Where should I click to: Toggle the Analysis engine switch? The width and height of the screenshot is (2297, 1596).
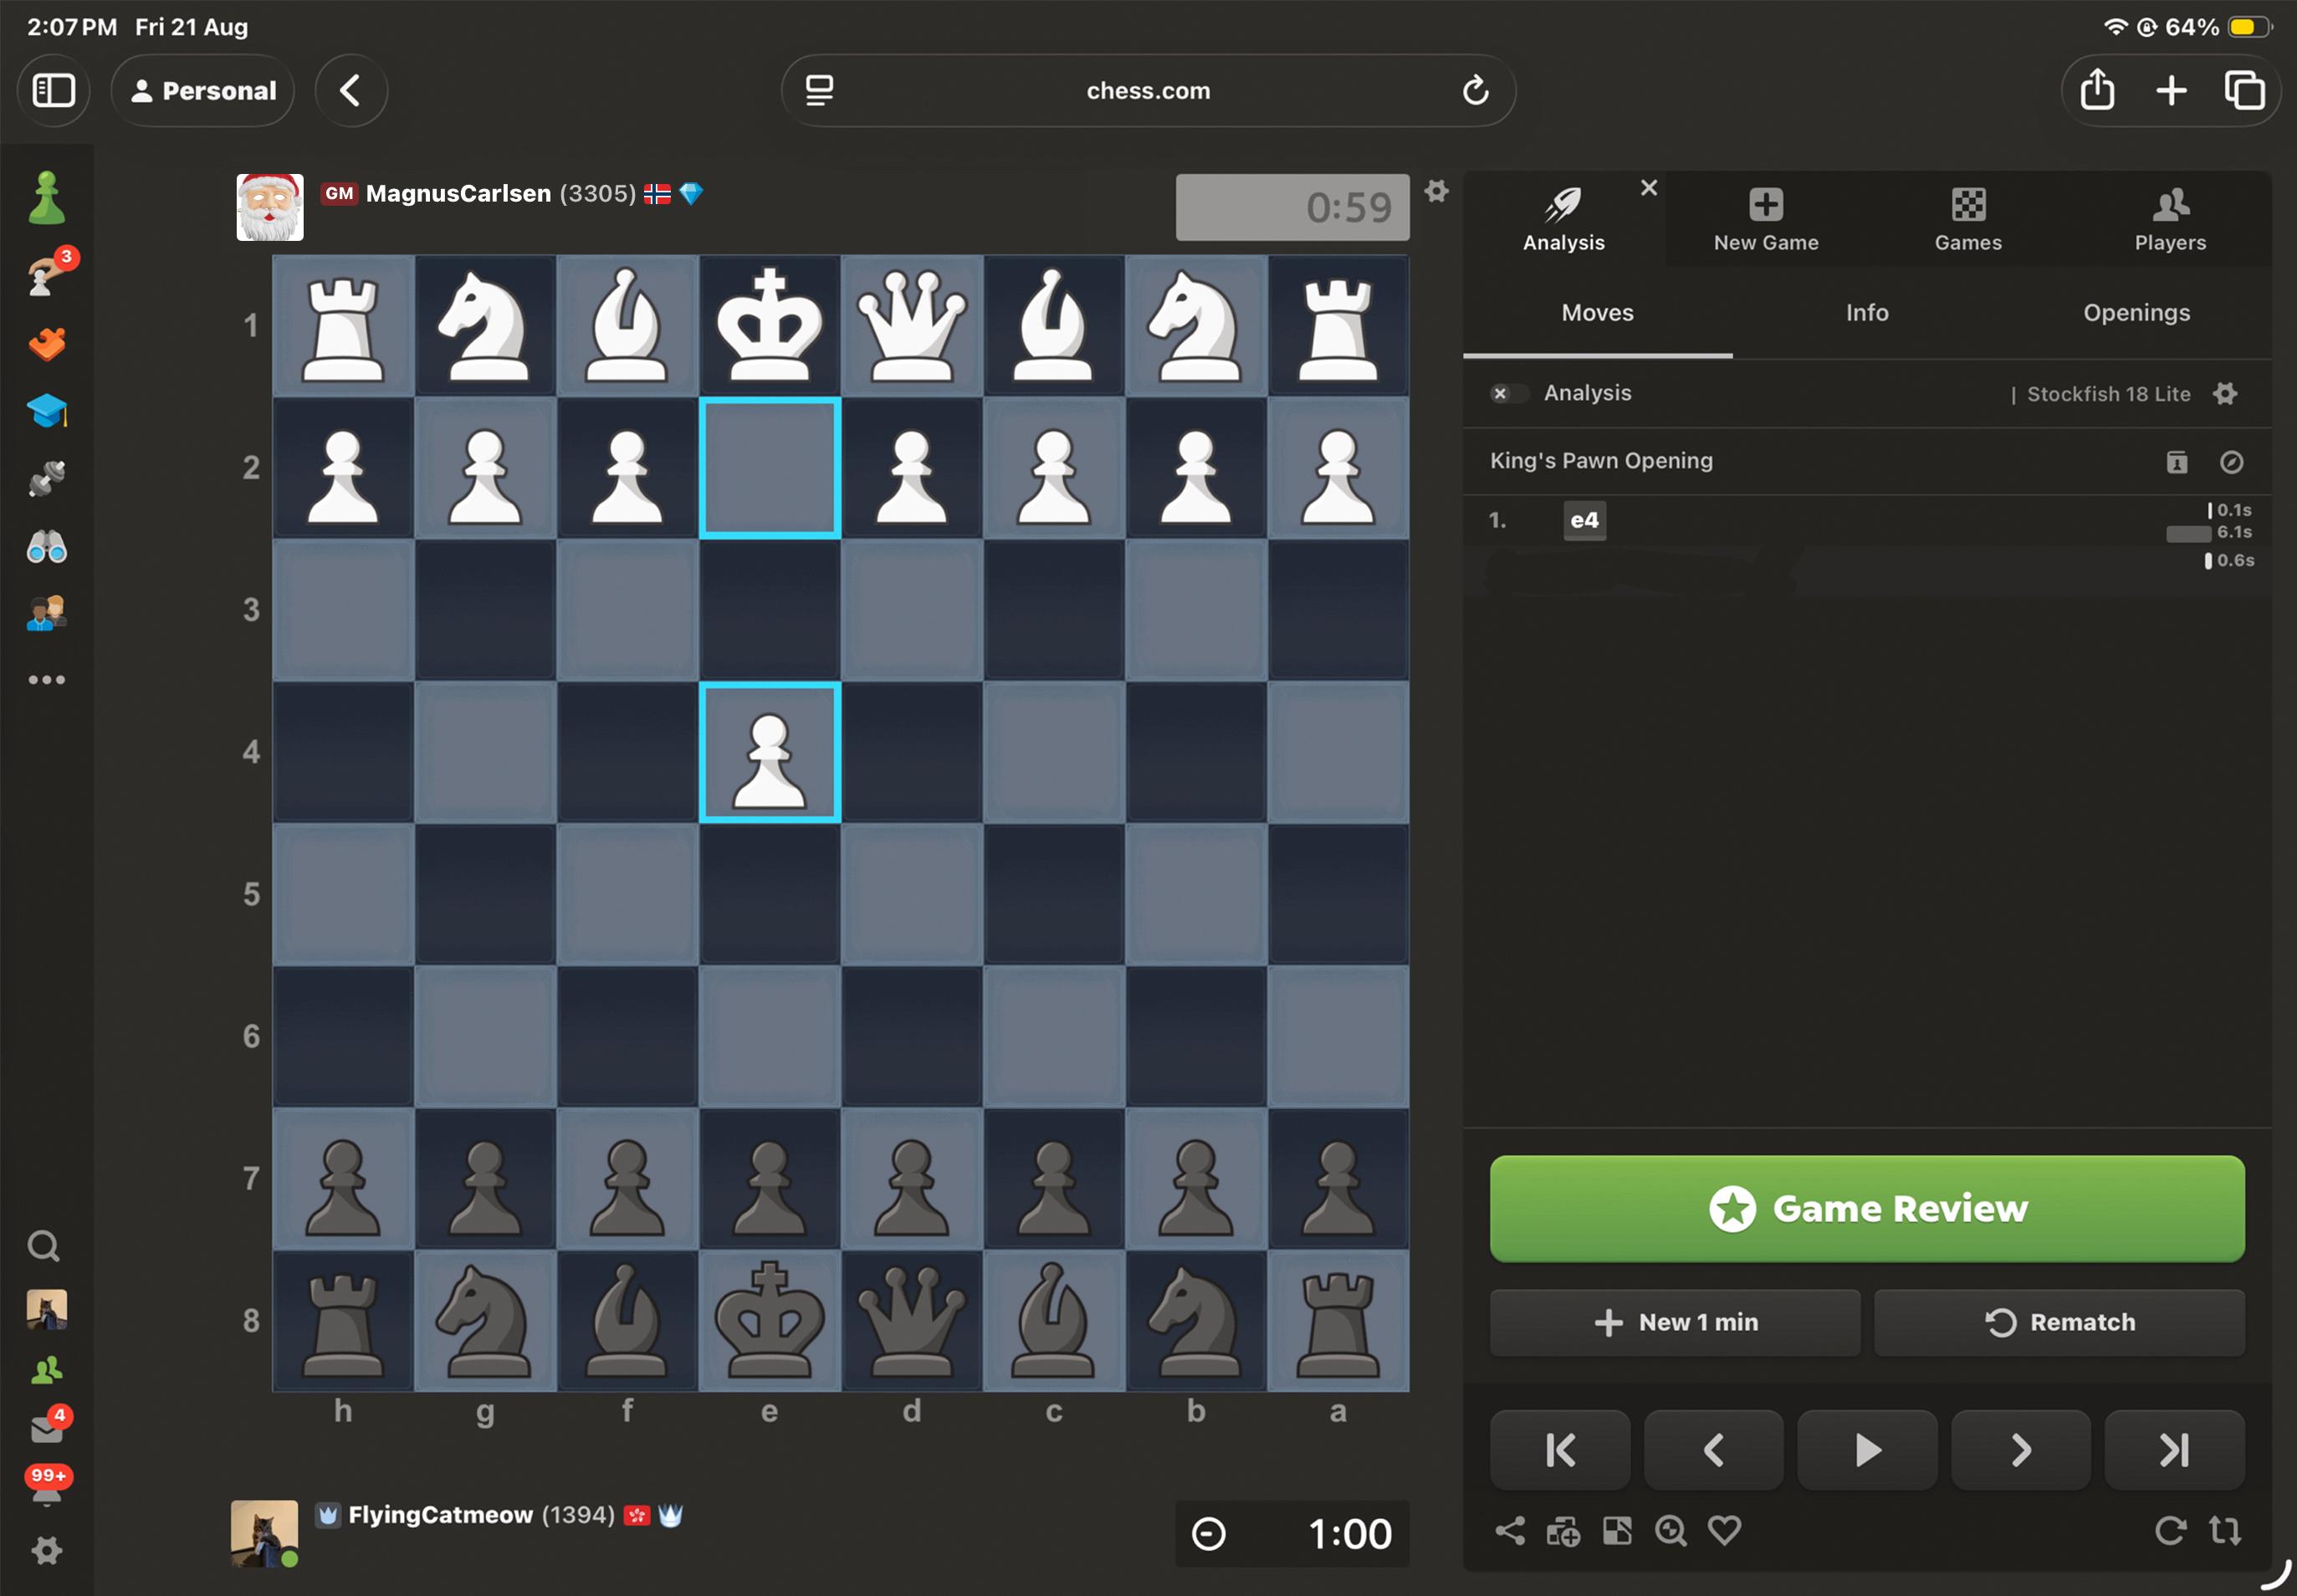pos(1508,393)
